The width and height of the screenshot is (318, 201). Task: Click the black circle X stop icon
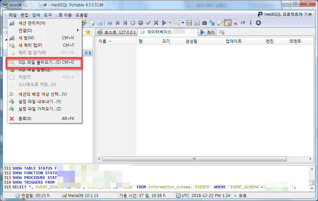(258, 23)
